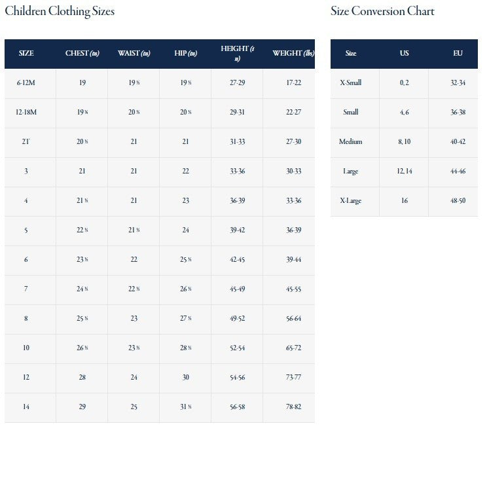The image size is (489, 489).
Task: Click the US 12, 14 cell
Action: point(404,172)
